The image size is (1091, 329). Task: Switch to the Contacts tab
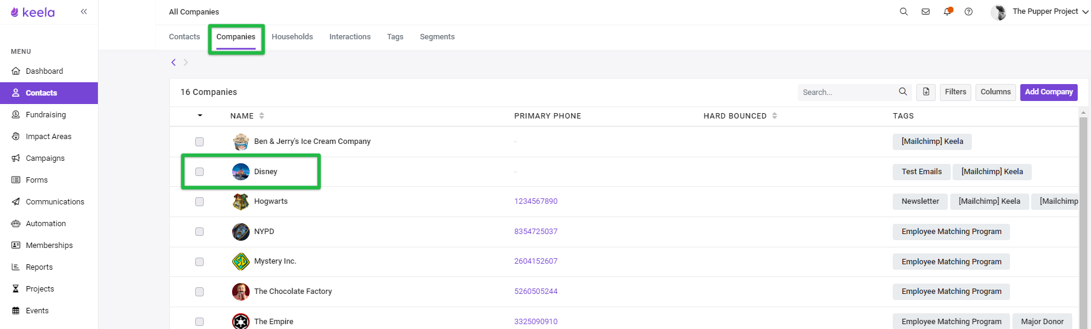184,37
